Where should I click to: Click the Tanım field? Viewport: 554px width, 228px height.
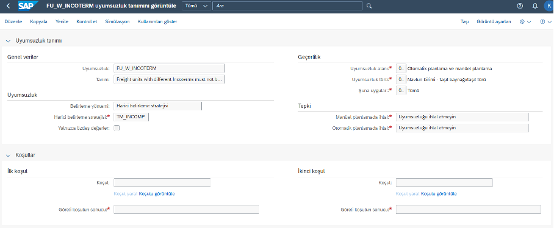[169, 79]
